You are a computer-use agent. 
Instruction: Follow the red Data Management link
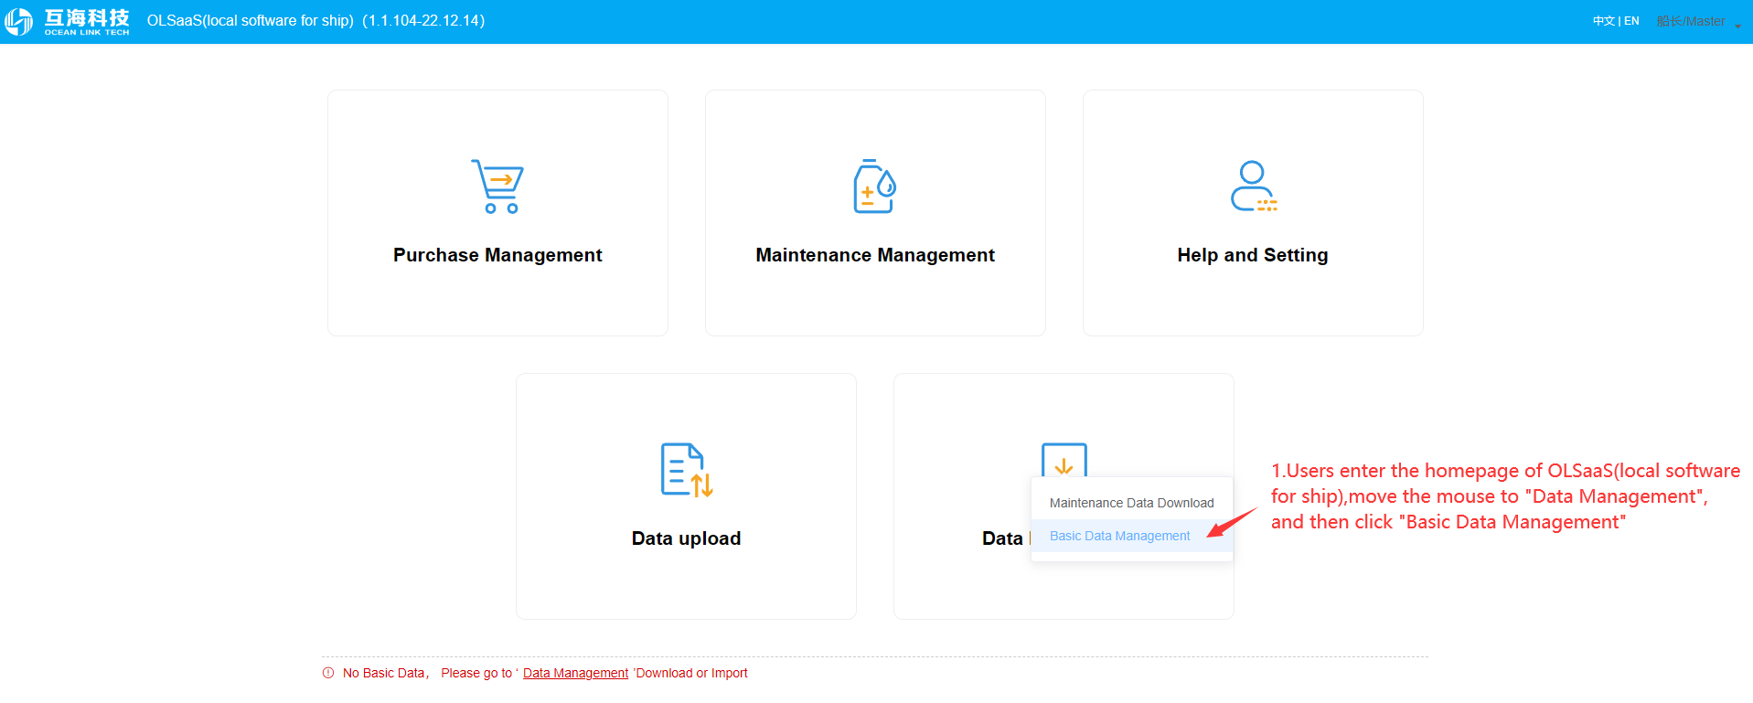coord(575,673)
